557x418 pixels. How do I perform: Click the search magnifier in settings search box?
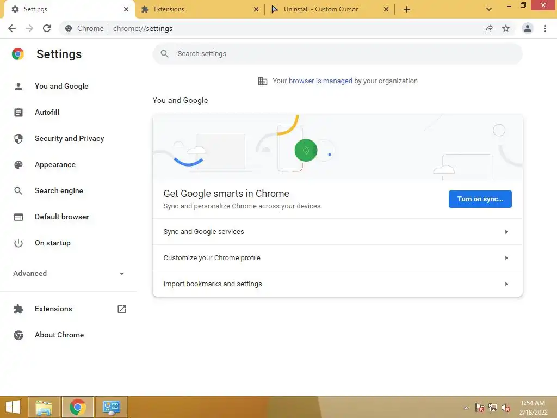[x=164, y=54]
